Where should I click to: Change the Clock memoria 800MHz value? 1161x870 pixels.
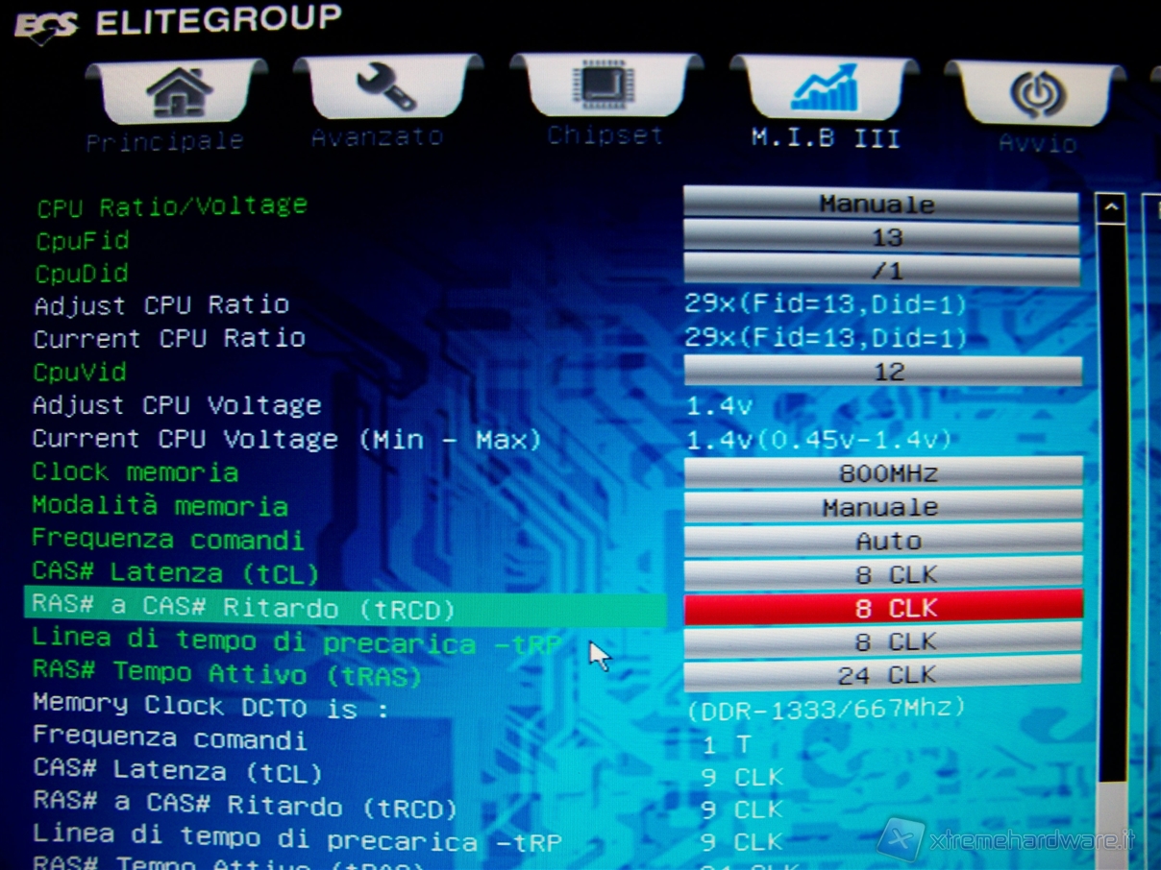pyautogui.click(x=882, y=473)
